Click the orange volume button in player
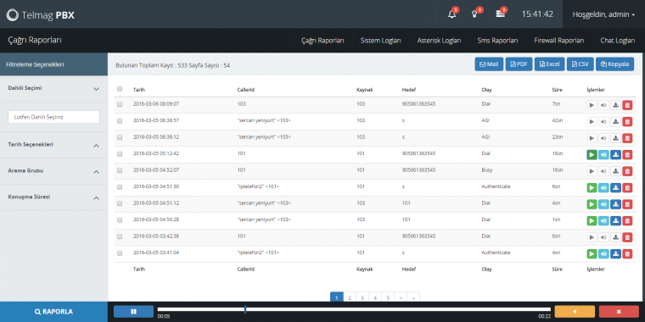 click(x=575, y=311)
